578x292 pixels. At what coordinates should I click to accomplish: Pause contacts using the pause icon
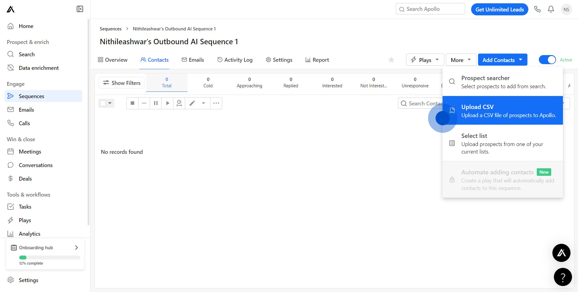point(156,103)
